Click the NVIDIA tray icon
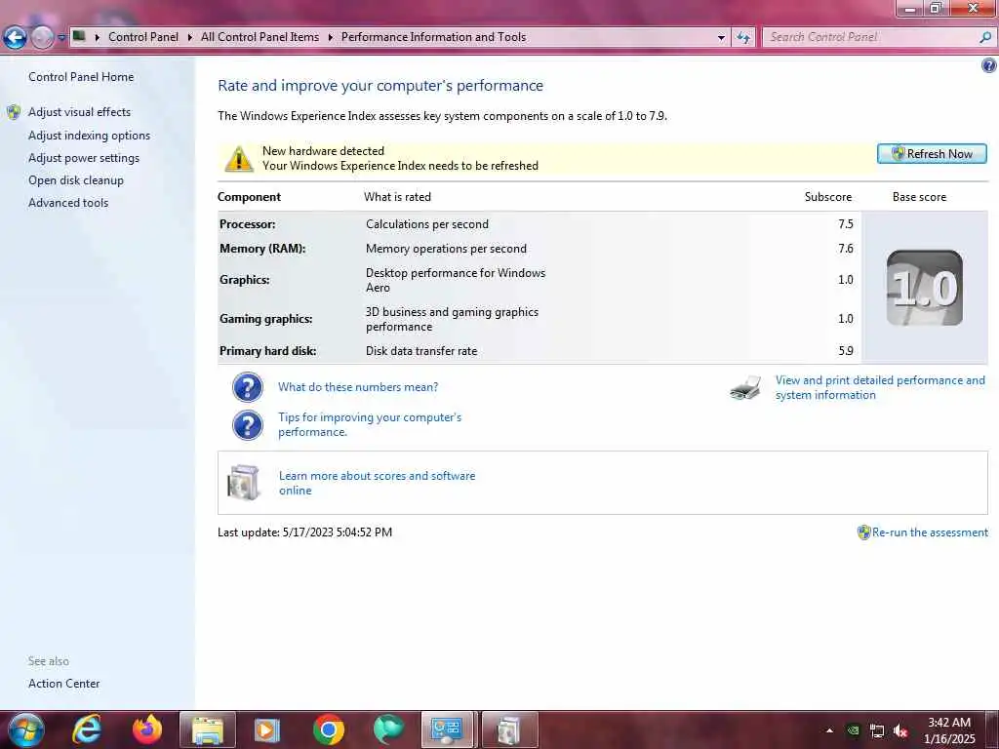This screenshot has height=749, width=999. [854, 730]
